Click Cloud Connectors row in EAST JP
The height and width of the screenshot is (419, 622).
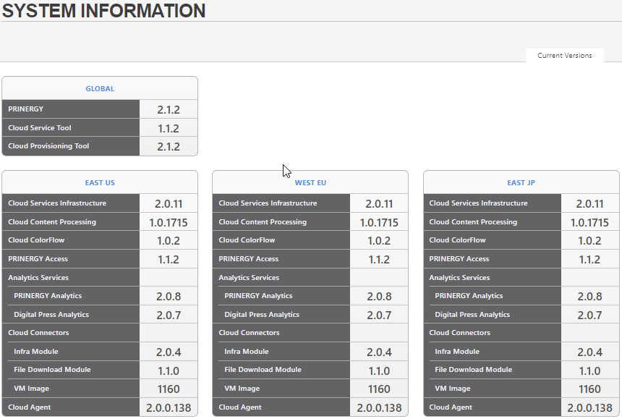(521, 333)
